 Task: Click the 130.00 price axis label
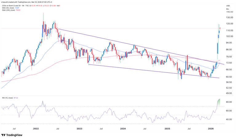click(x=230, y=17)
